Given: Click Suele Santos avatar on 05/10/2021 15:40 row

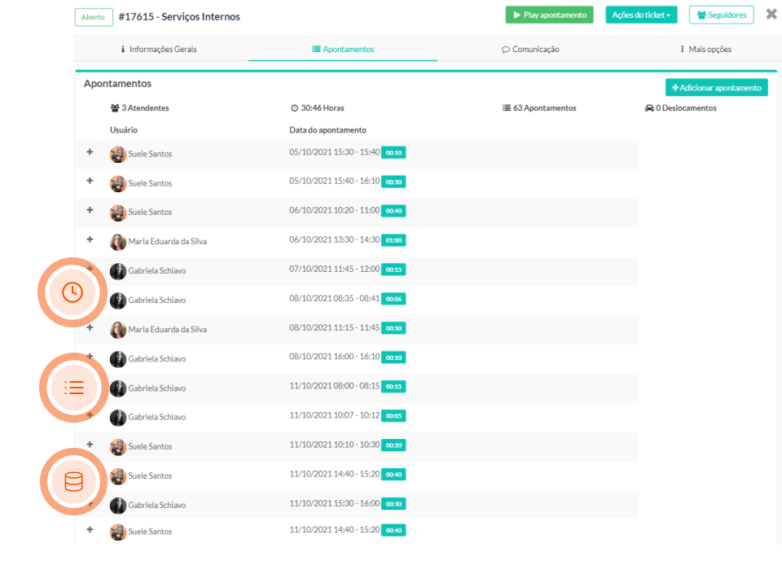Looking at the screenshot, I should click(x=118, y=183).
